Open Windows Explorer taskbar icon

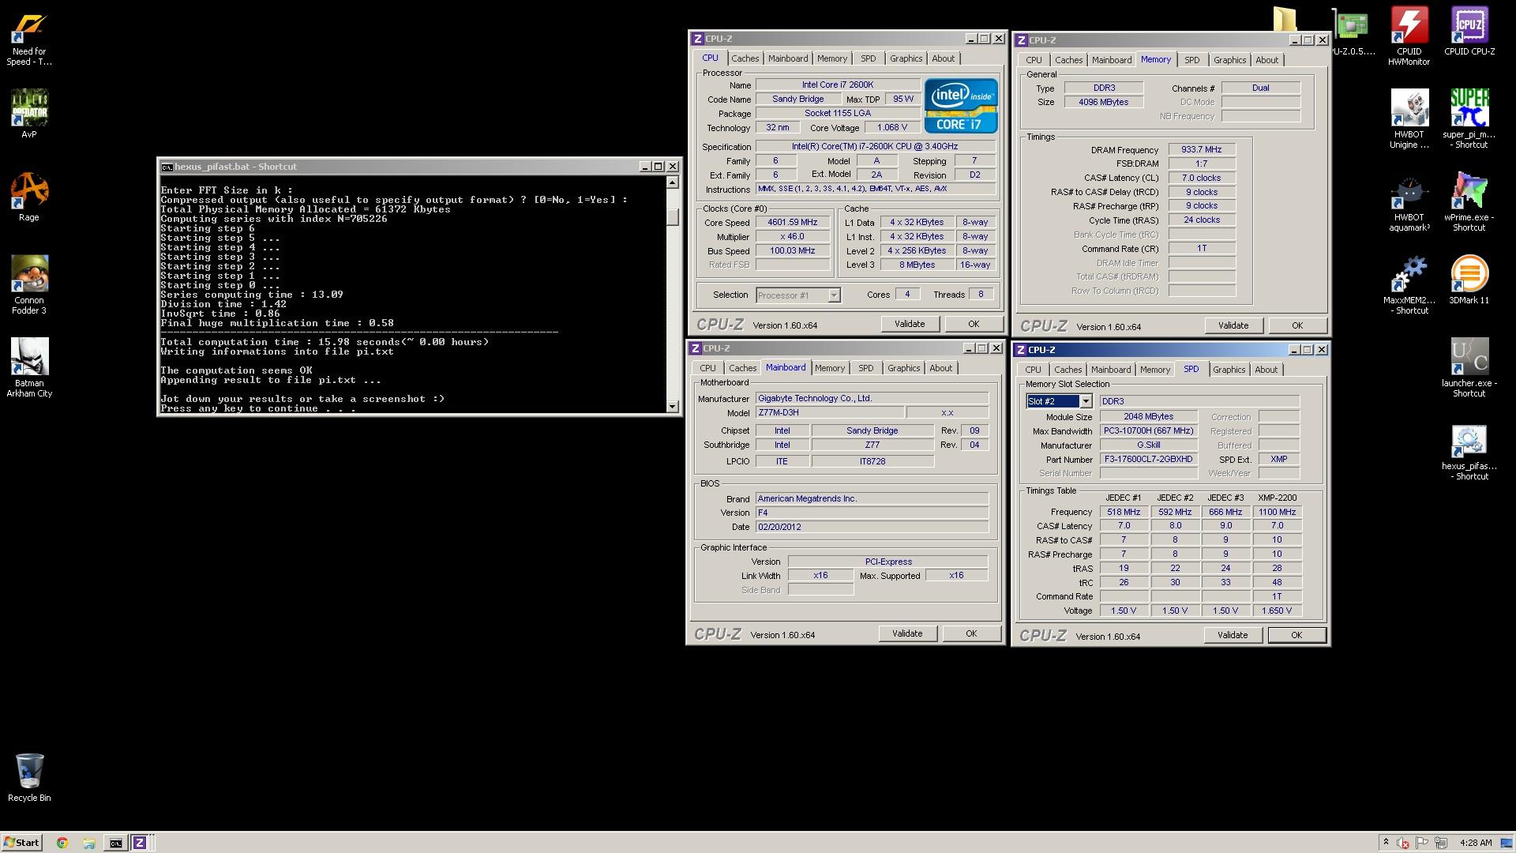point(88,843)
